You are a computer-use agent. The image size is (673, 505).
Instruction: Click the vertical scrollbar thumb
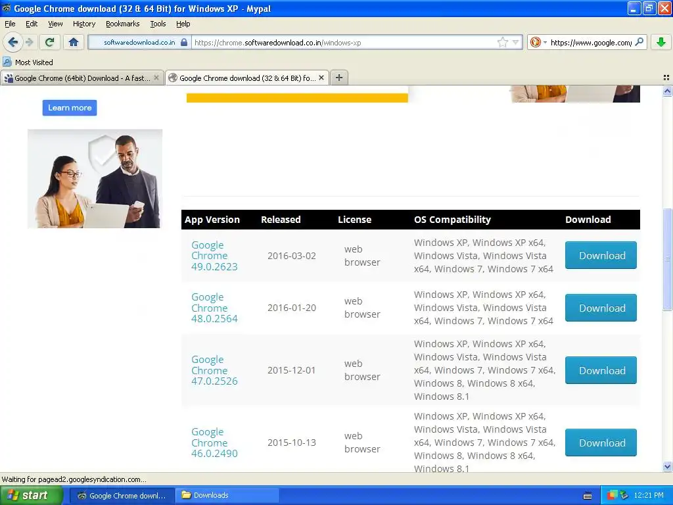click(x=667, y=259)
